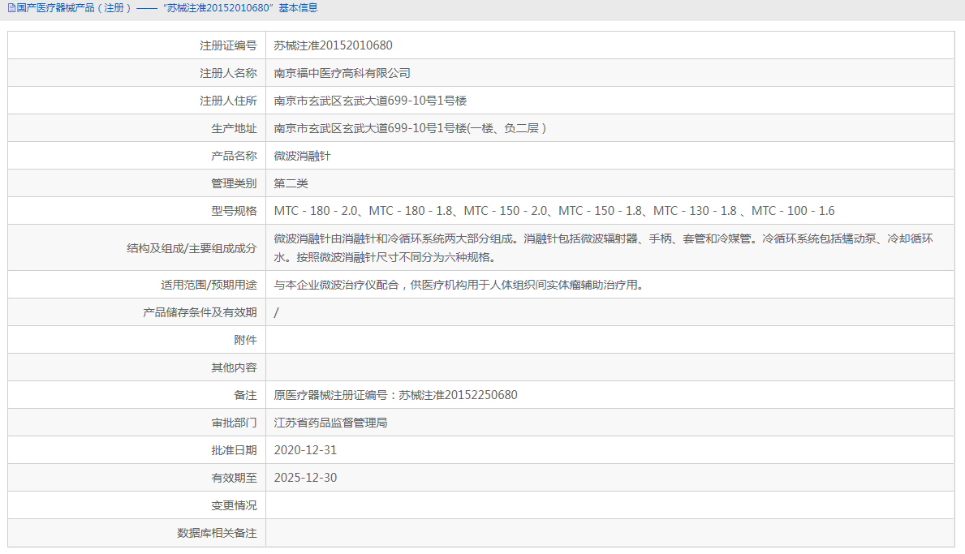The image size is (965, 554).
Task: Click the 数据库相关备注 row label
Action: click(218, 532)
